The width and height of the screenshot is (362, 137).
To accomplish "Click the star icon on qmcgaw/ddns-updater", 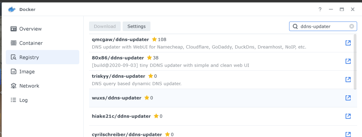I will (x=154, y=40).
